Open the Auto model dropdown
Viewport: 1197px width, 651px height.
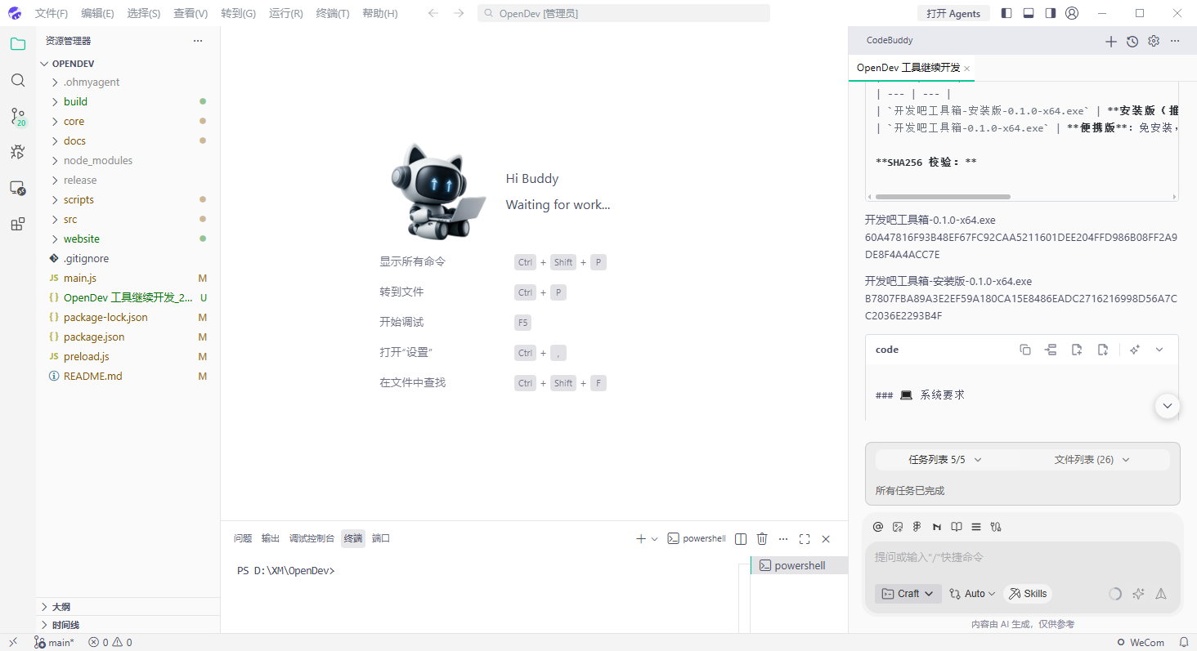point(972,594)
